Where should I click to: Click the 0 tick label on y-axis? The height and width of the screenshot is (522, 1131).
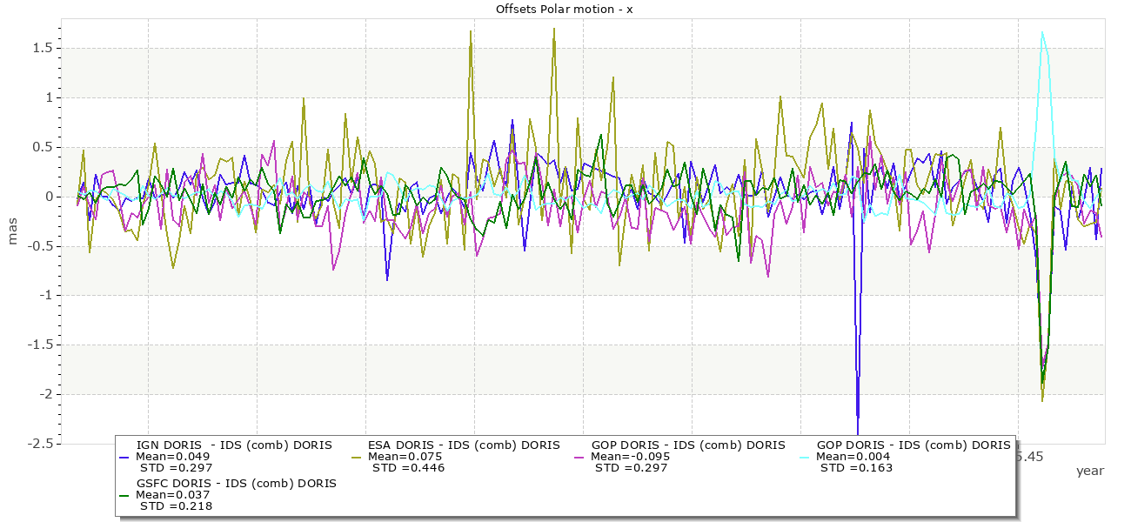click(x=45, y=197)
